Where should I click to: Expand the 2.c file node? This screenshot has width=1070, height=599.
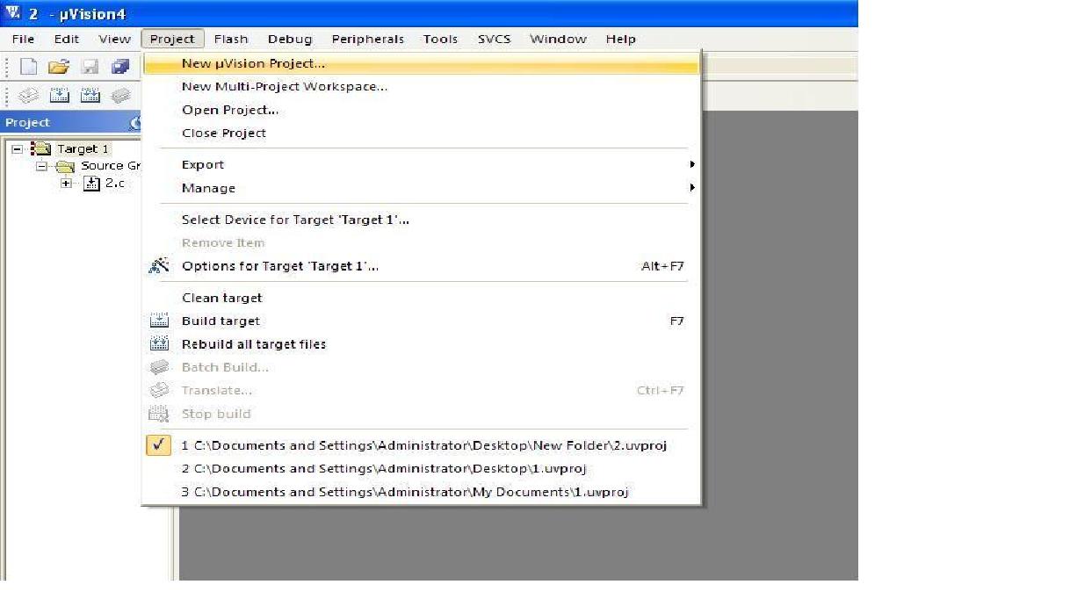point(66,184)
